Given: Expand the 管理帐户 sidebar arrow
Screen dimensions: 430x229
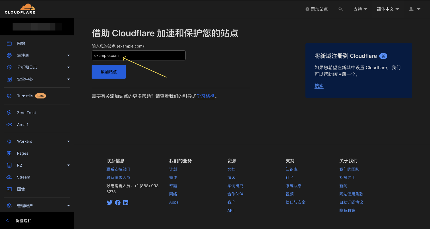Looking at the screenshot, I should click(69, 206).
